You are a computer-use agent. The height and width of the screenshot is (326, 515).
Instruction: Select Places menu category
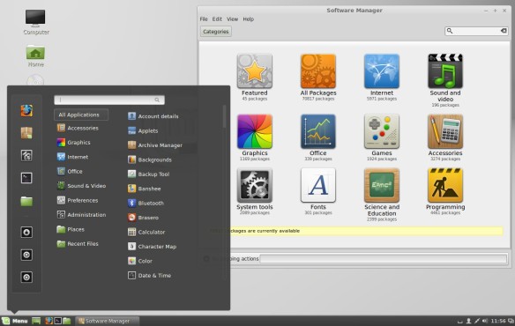(x=71, y=229)
